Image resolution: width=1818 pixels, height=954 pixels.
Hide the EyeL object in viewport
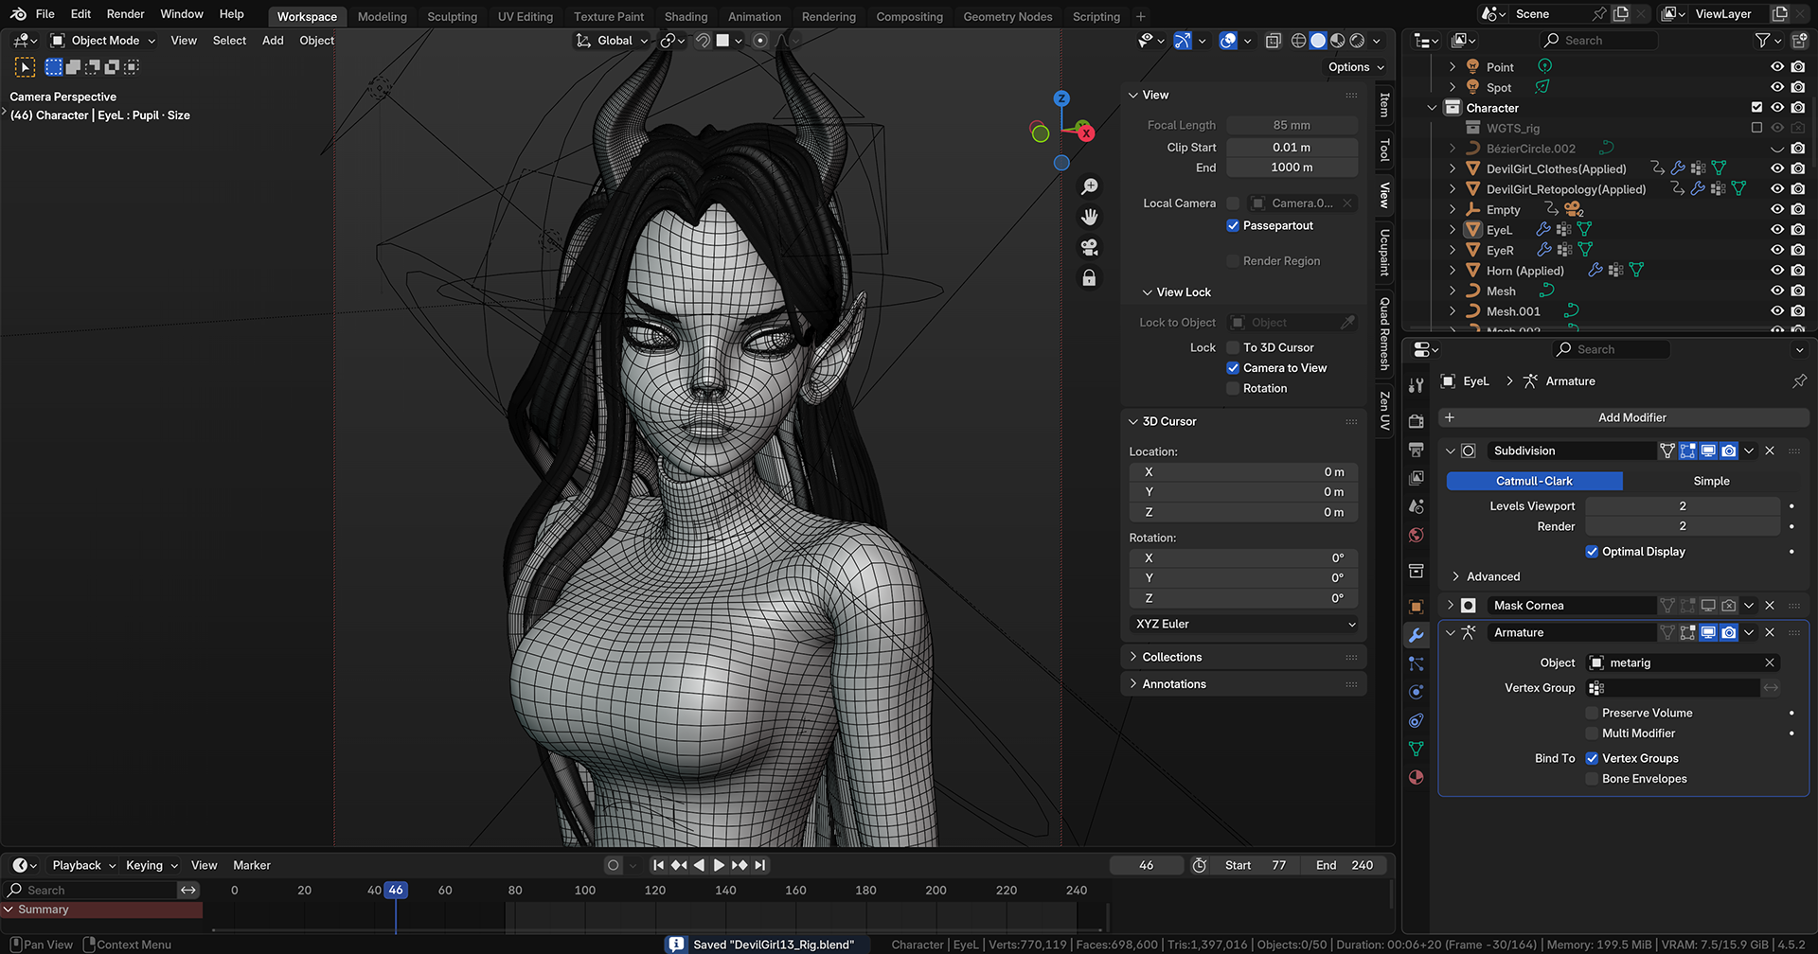[x=1777, y=230]
